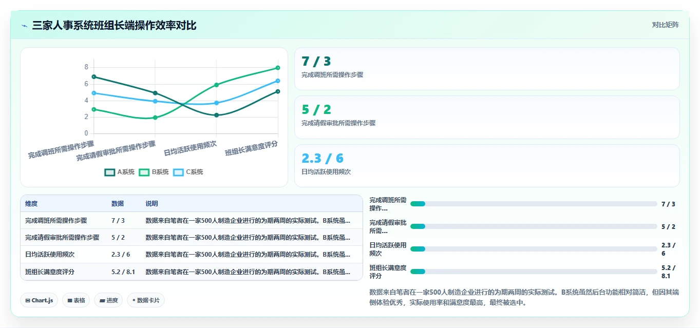Click the C系统 data point at 班组长满意度评分

pyautogui.click(x=278, y=81)
